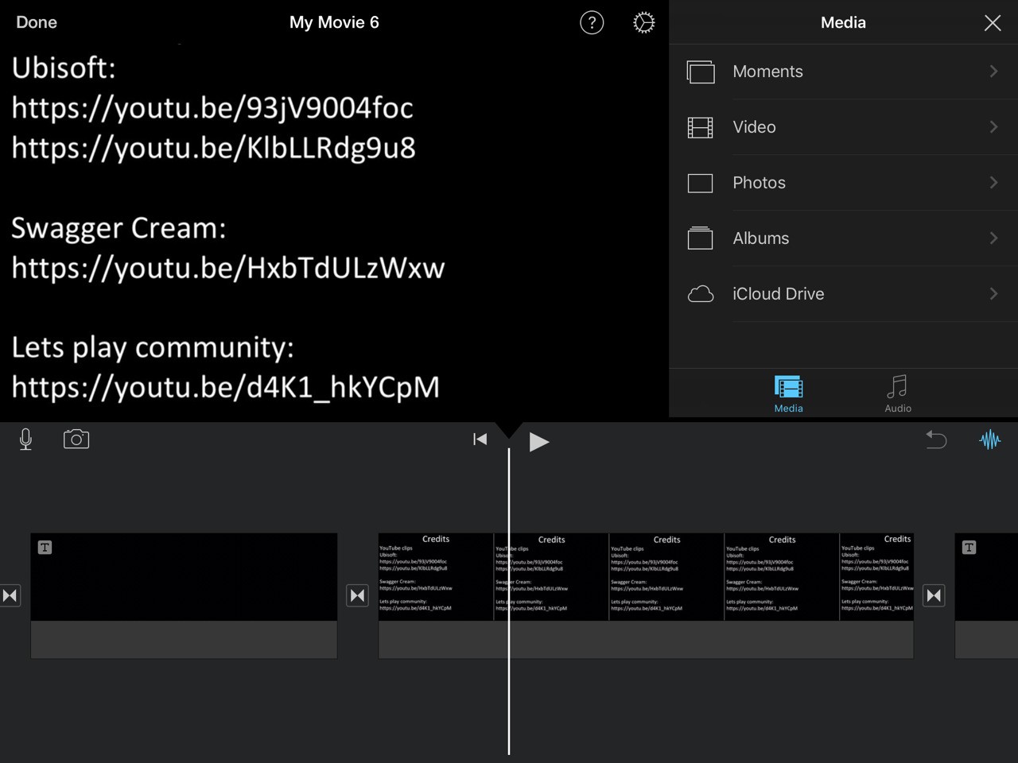
Task: Toggle audio waveform display
Action: [989, 440]
